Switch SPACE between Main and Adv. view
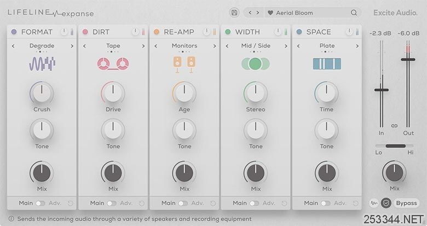This screenshot has height=226, width=427. [x=325, y=204]
